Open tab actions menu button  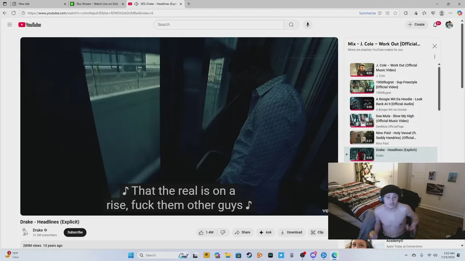5,4
